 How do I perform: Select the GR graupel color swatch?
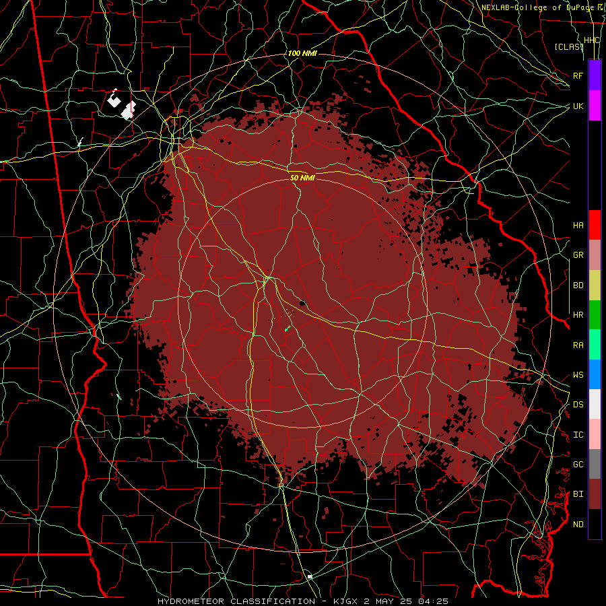(x=595, y=255)
